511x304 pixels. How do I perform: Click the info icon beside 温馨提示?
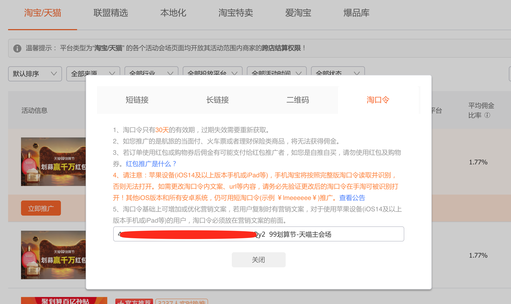click(17, 48)
